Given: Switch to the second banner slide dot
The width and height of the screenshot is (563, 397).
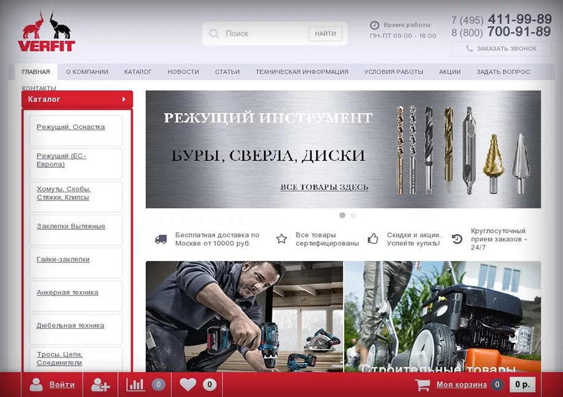Looking at the screenshot, I should [353, 215].
